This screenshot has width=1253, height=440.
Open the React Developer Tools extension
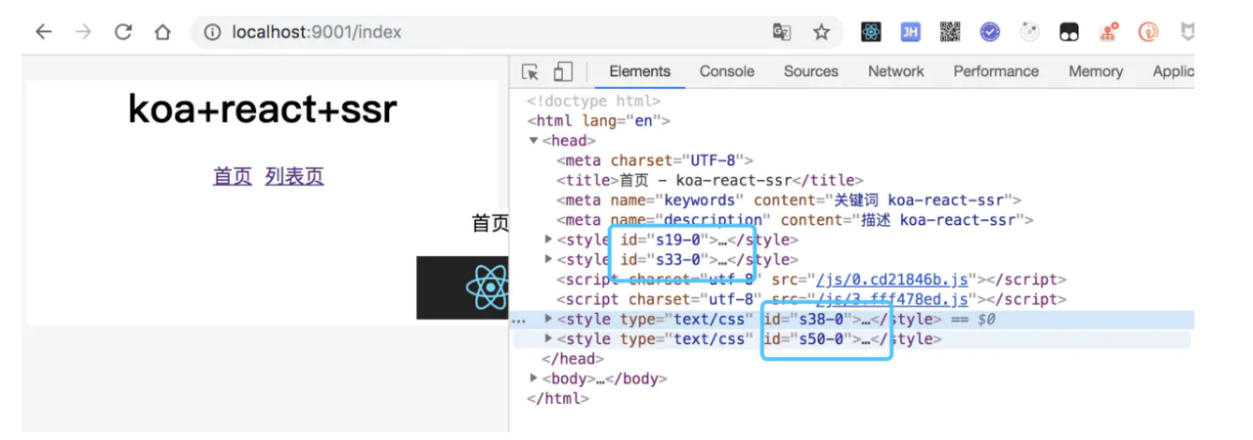[x=871, y=32]
